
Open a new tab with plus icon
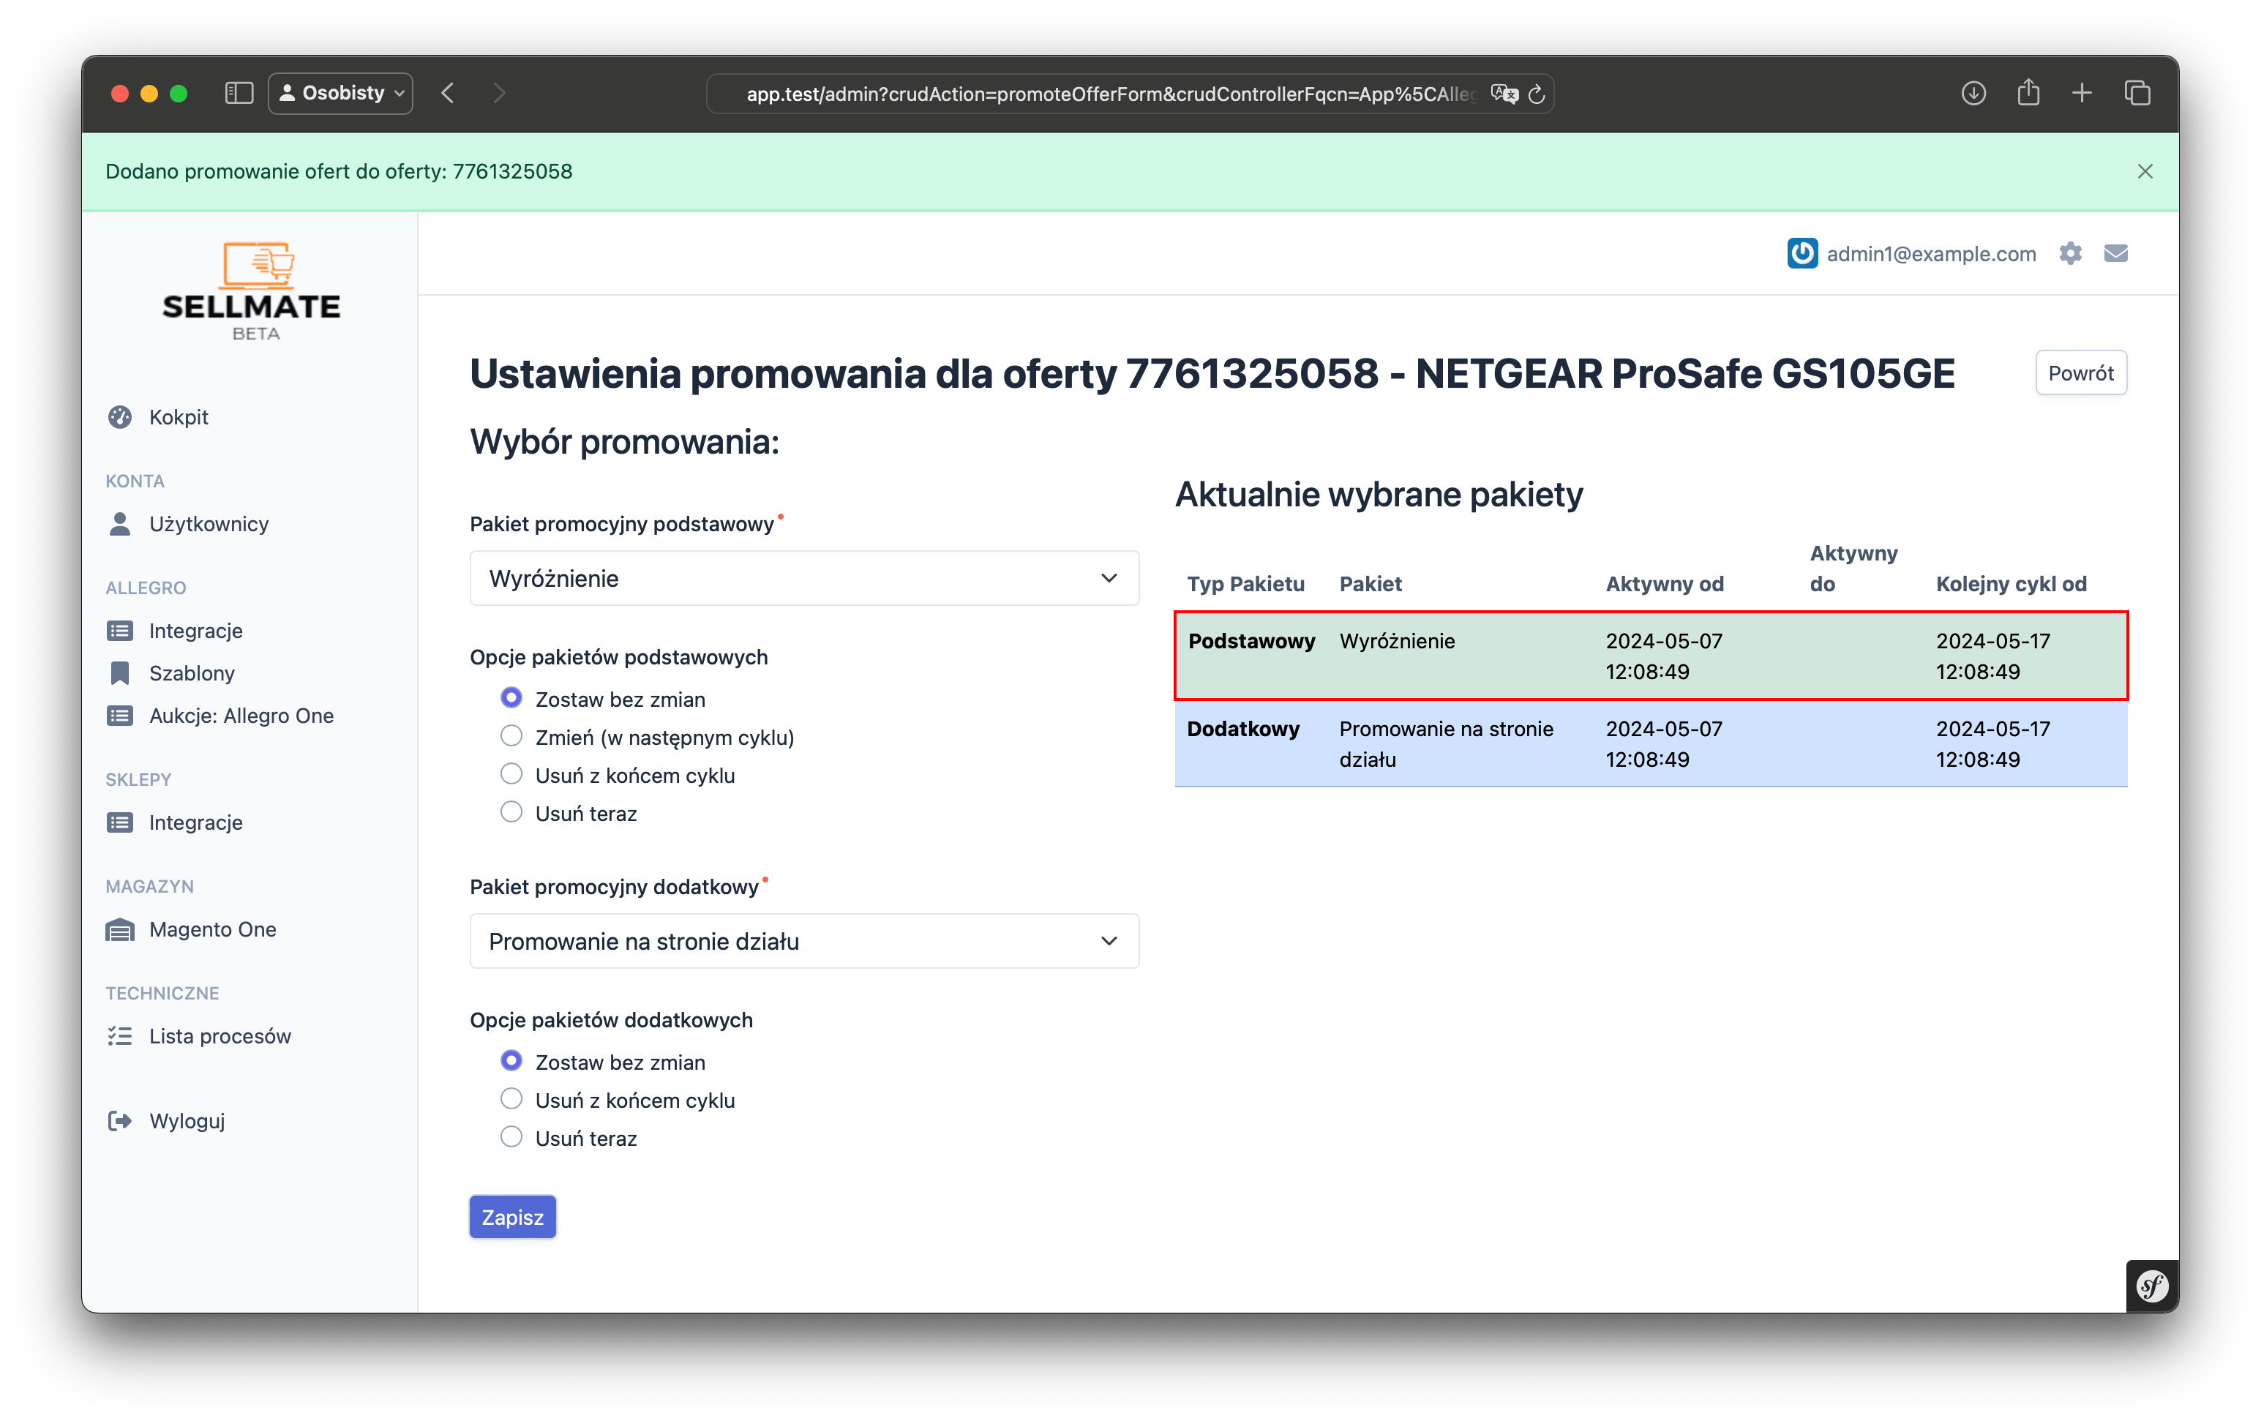coord(2082,93)
